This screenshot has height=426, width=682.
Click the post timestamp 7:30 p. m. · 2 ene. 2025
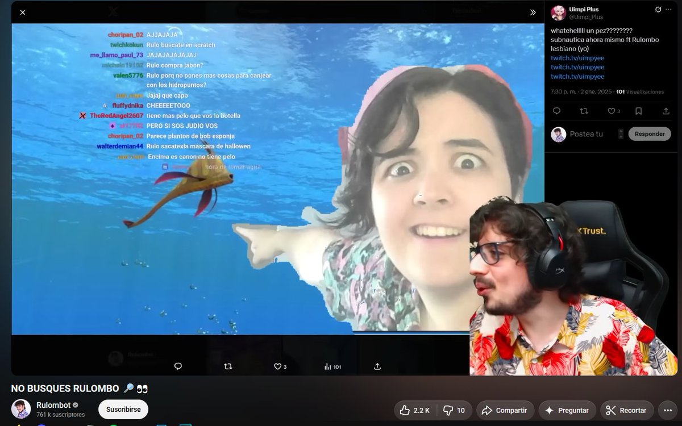tap(581, 91)
